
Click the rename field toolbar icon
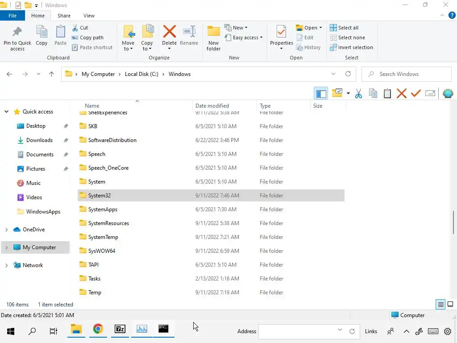click(430, 93)
